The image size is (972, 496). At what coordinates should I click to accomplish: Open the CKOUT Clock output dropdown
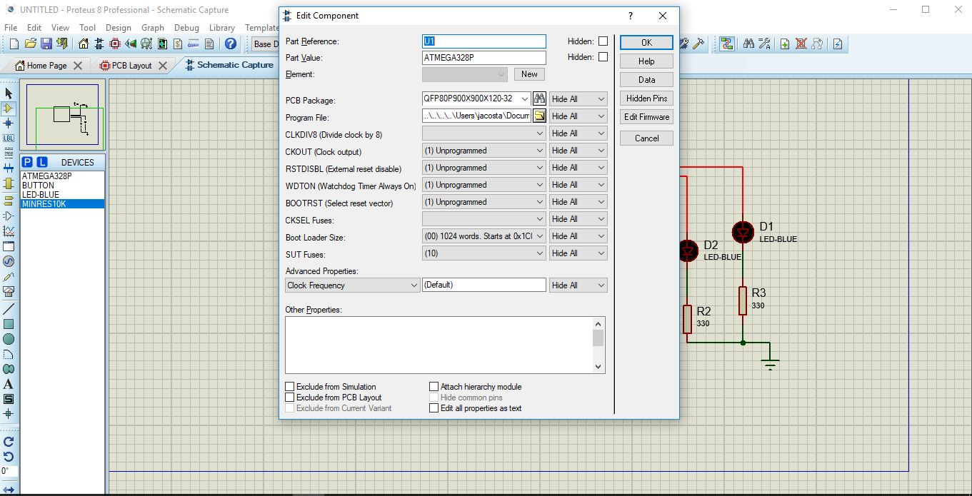point(484,151)
